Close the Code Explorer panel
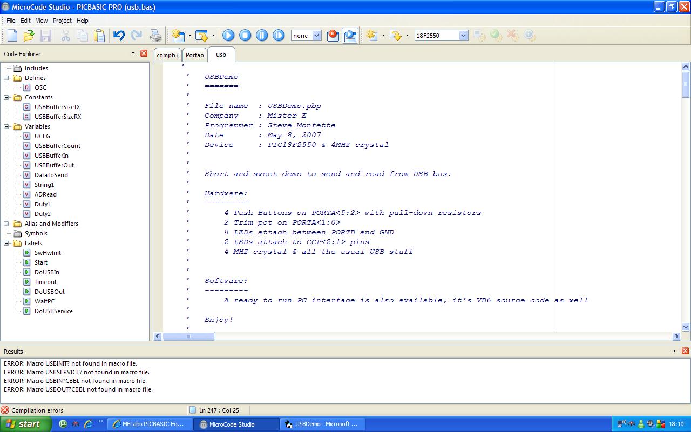The width and height of the screenshot is (691, 432). [x=144, y=53]
